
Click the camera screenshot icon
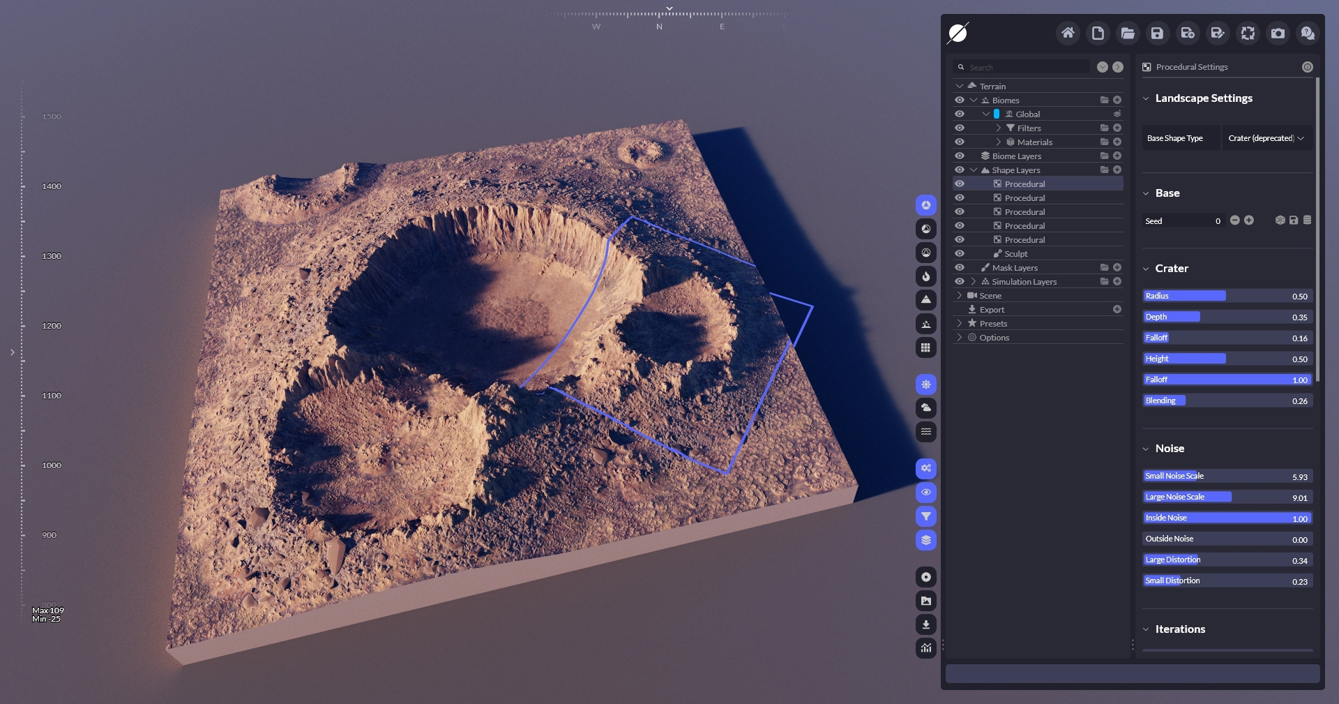tap(1278, 33)
